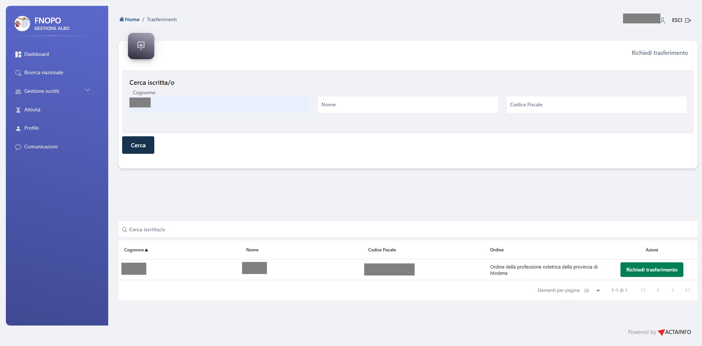Click the ESCI logout button
Viewport: 702px width, 346px height.
click(681, 20)
